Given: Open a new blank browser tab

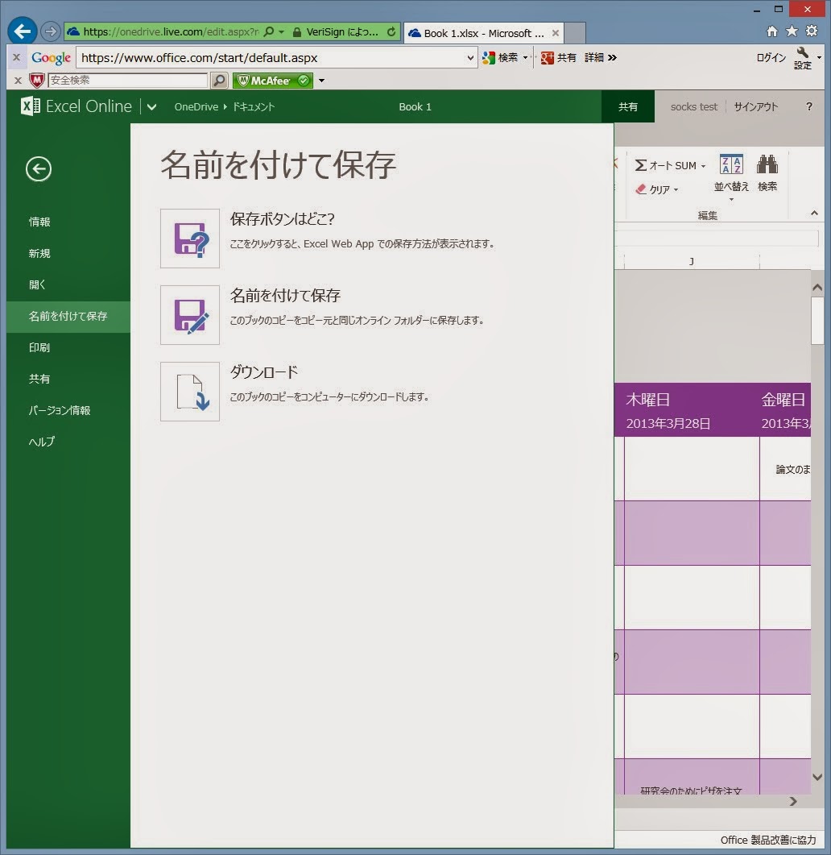Looking at the screenshot, I should pyautogui.click(x=575, y=33).
